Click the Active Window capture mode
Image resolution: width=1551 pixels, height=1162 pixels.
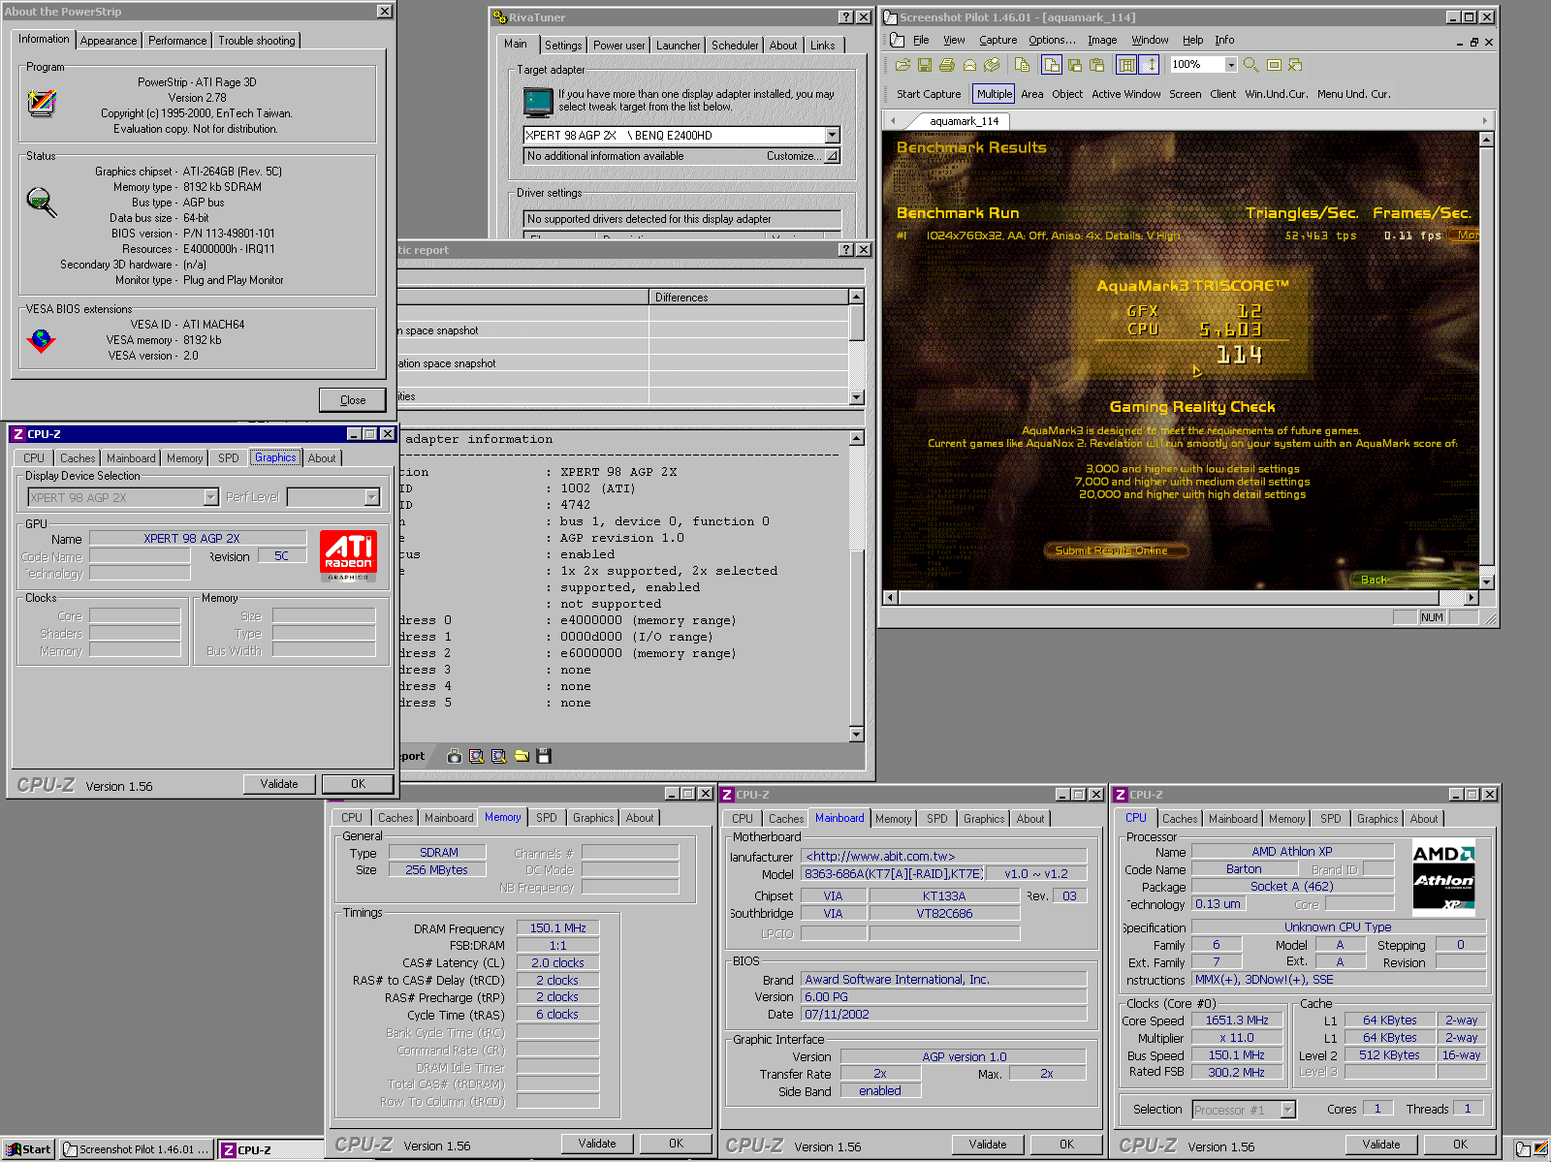coord(1126,94)
